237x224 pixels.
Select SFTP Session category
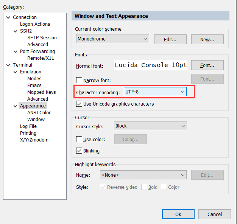[42, 38]
